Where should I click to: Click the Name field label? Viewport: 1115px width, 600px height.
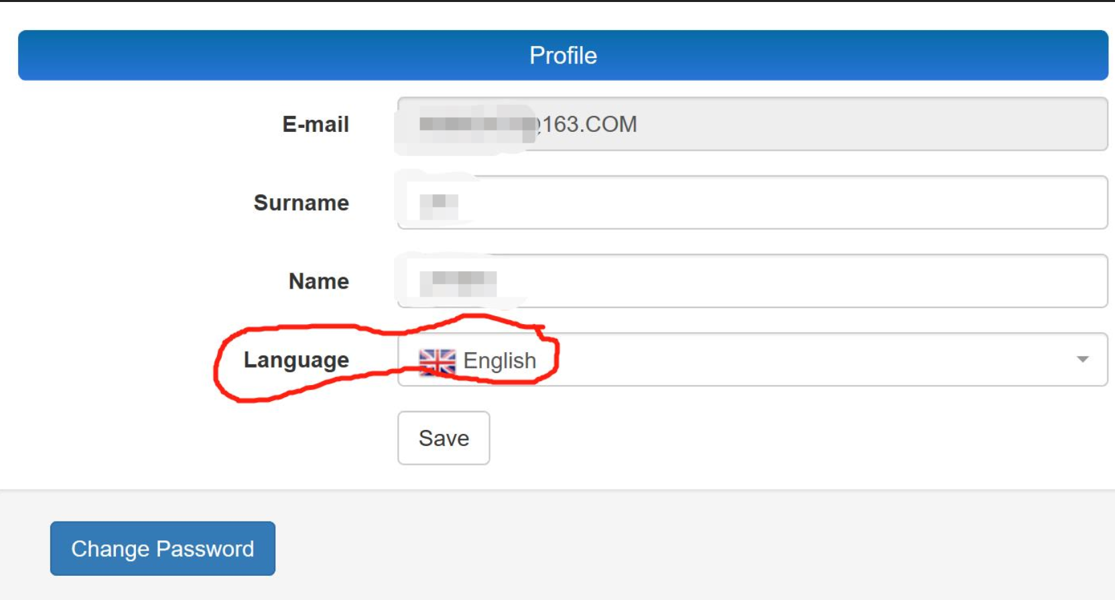[x=318, y=281]
